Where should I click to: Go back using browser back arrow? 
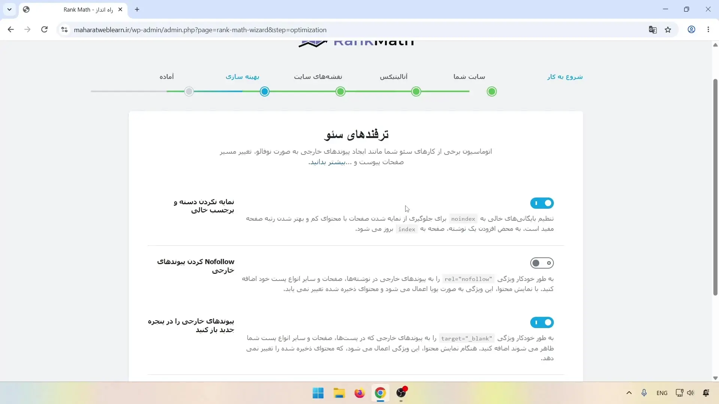(x=10, y=30)
